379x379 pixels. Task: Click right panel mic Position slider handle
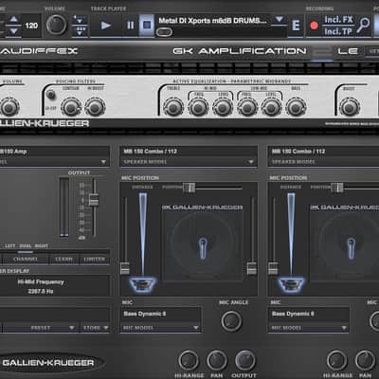pyautogui.click(x=337, y=188)
